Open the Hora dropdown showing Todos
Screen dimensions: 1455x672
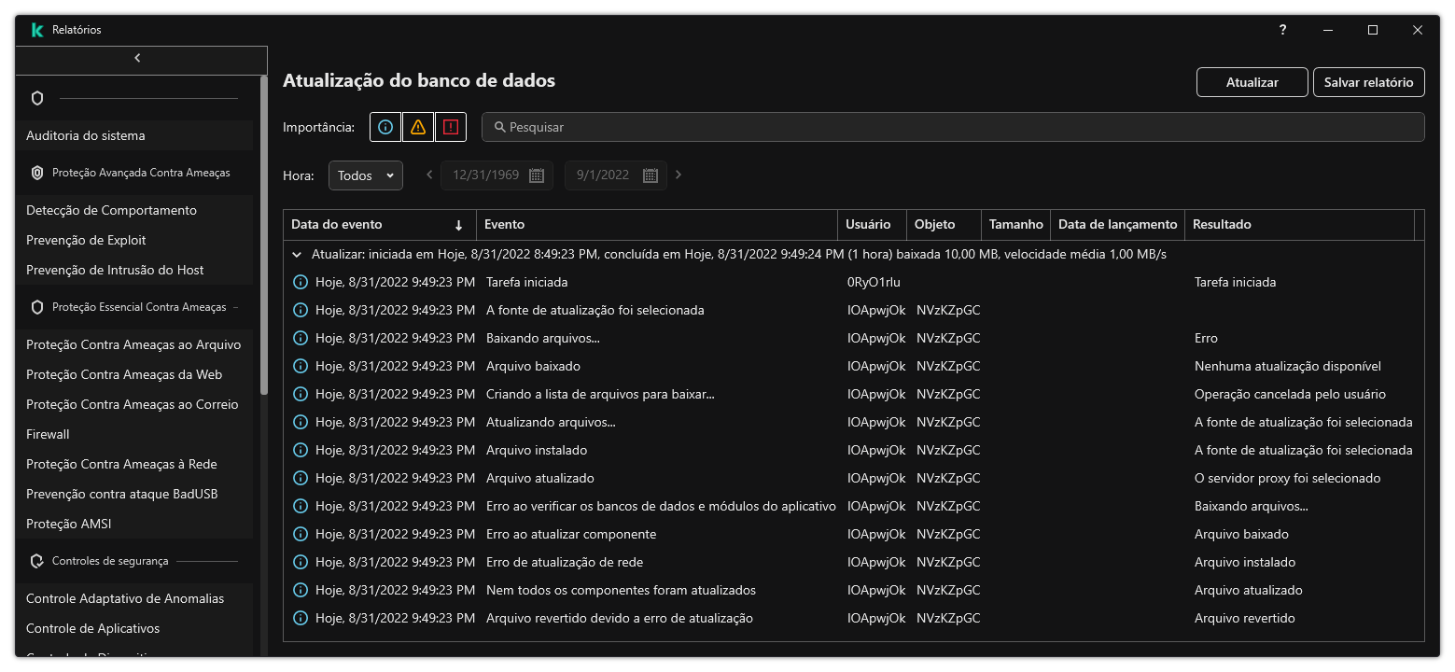(x=365, y=175)
